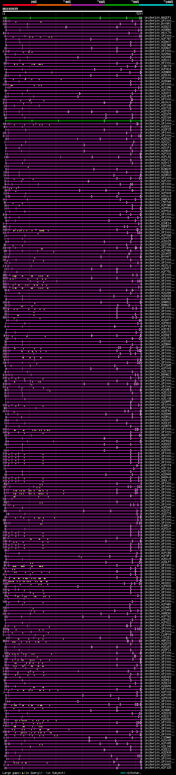Open hit UniRef100_C3NIT9
The height and width of the screenshot is (775, 176).
pos(158,66)
